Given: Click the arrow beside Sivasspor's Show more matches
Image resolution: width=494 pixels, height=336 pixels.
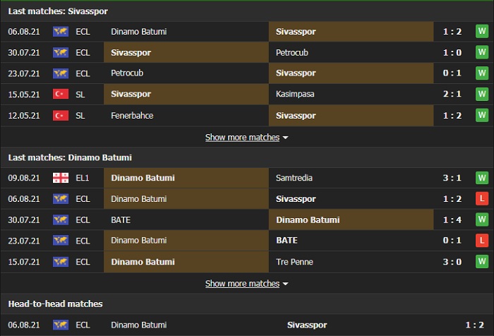Looking at the screenshot, I should coord(286,138).
